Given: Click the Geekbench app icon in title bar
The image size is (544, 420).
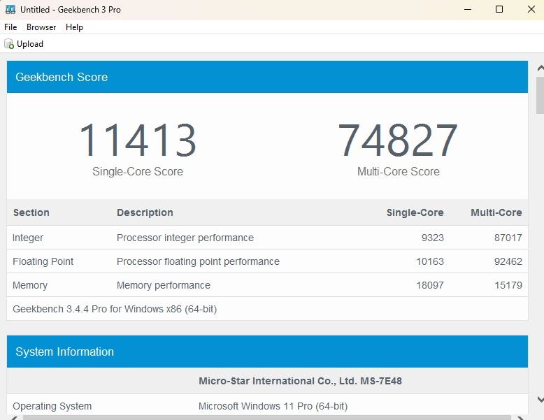Looking at the screenshot, I should pyautogui.click(x=10, y=9).
